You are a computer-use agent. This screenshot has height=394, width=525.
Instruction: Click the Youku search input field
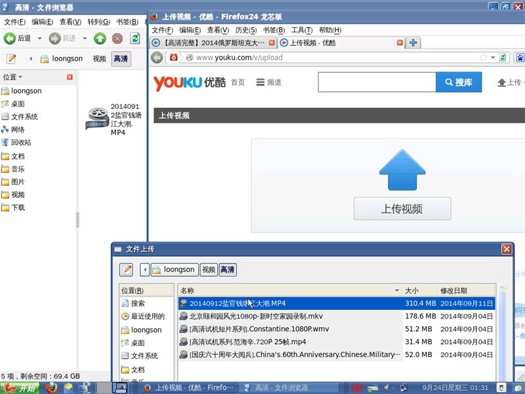coord(377,82)
